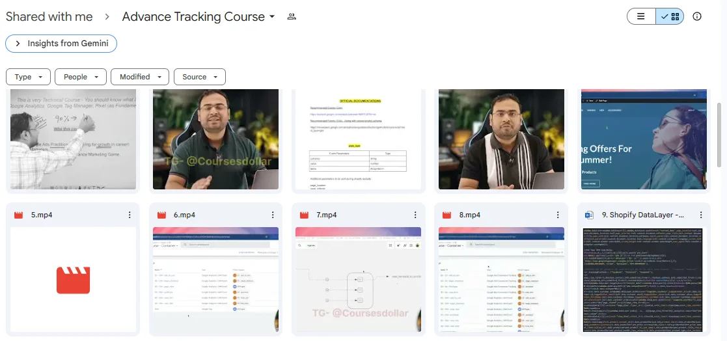Open more options for 7.mp4

(415, 215)
